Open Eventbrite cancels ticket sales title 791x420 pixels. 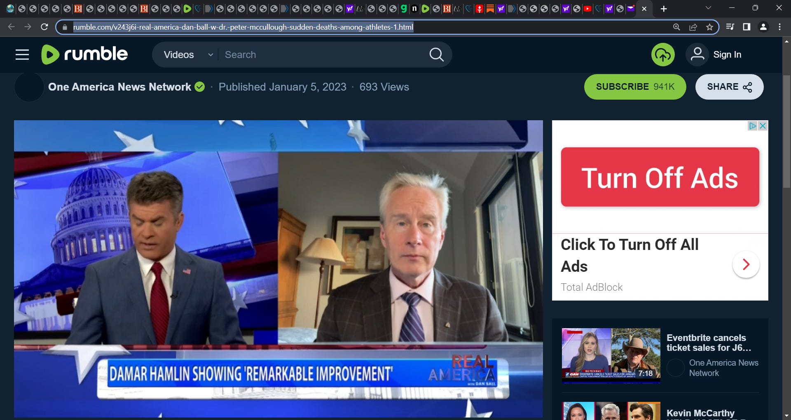[x=709, y=343]
